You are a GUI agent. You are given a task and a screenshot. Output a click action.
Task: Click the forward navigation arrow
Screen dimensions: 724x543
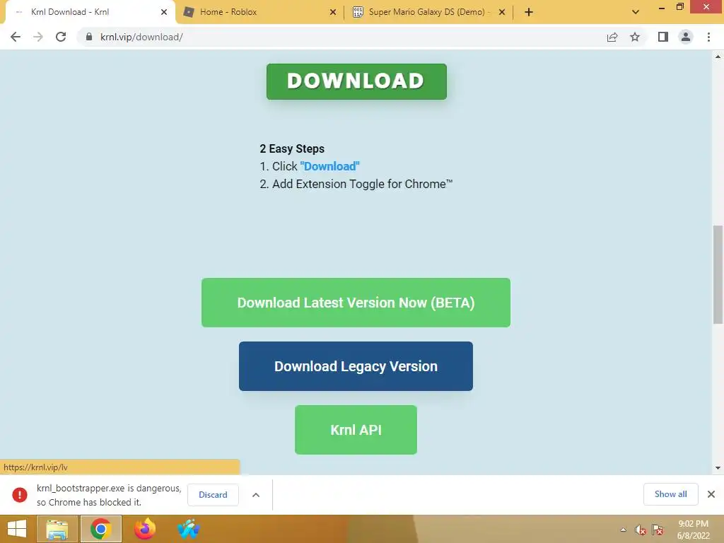tap(38, 37)
